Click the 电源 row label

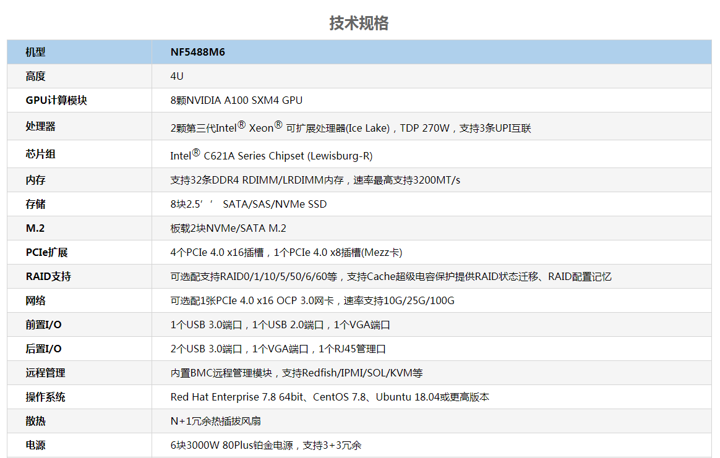tap(35, 445)
